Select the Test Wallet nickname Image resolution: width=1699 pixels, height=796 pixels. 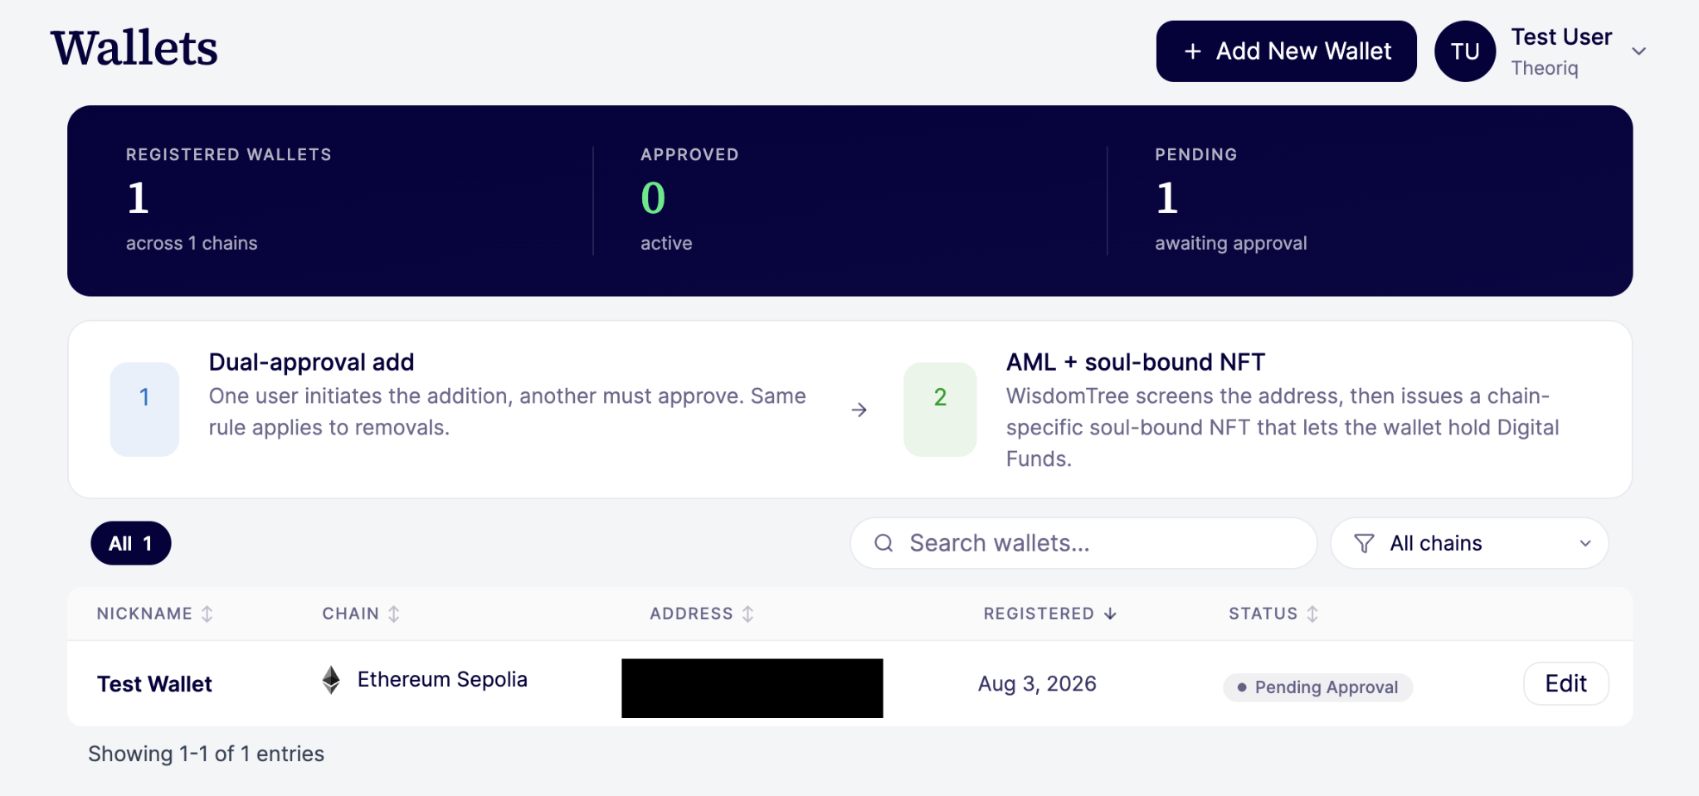155,684
